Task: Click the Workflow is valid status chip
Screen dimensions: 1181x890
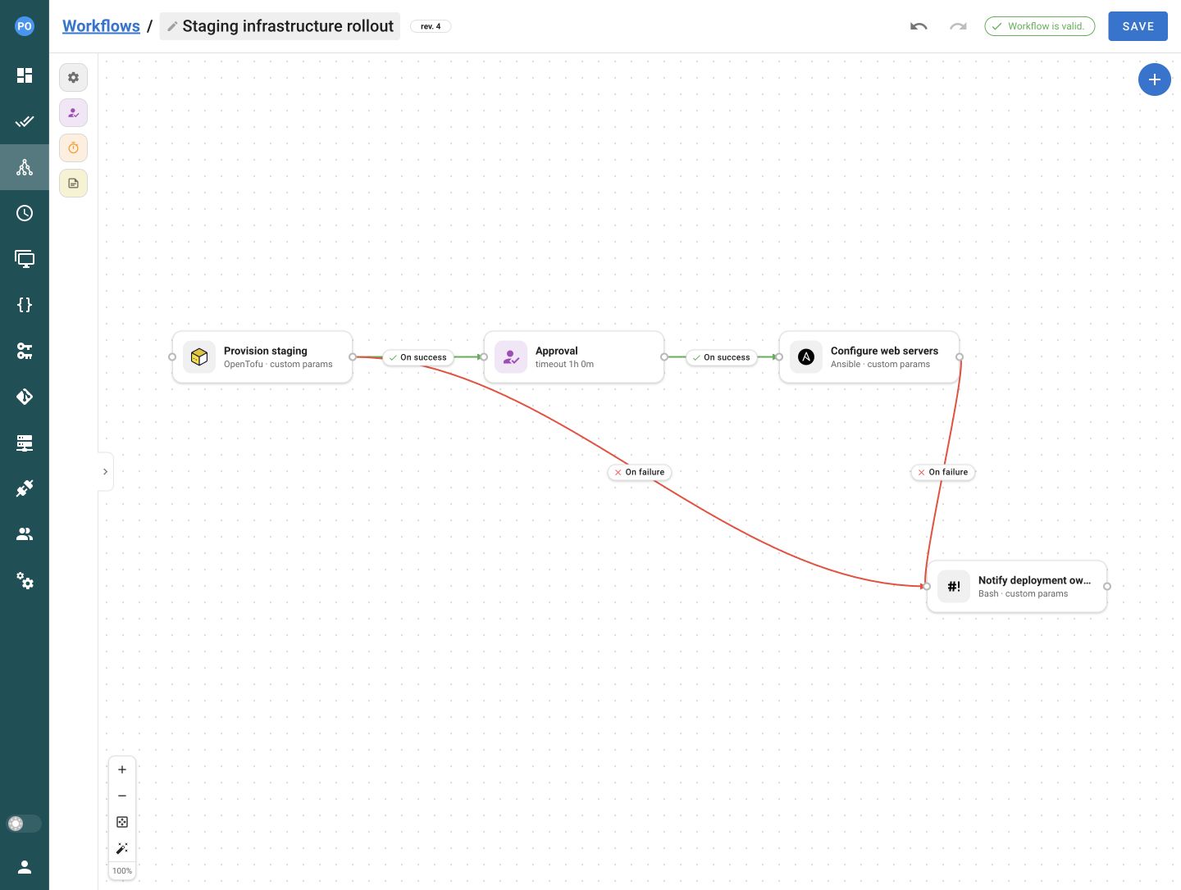Action: pyautogui.click(x=1039, y=26)
